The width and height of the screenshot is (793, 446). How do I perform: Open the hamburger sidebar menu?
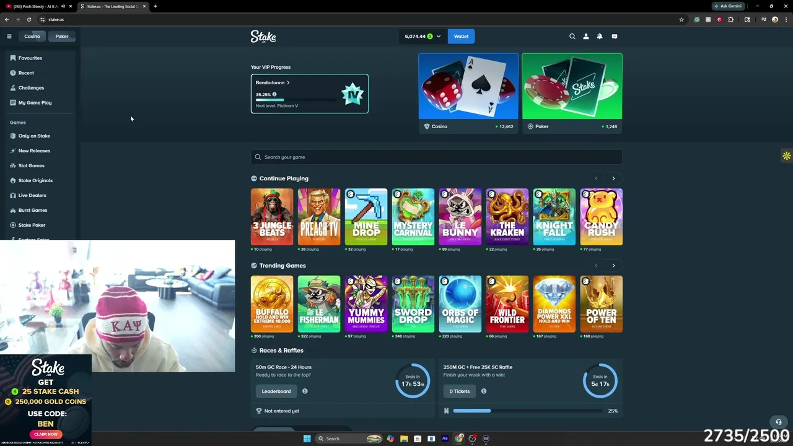9,37
